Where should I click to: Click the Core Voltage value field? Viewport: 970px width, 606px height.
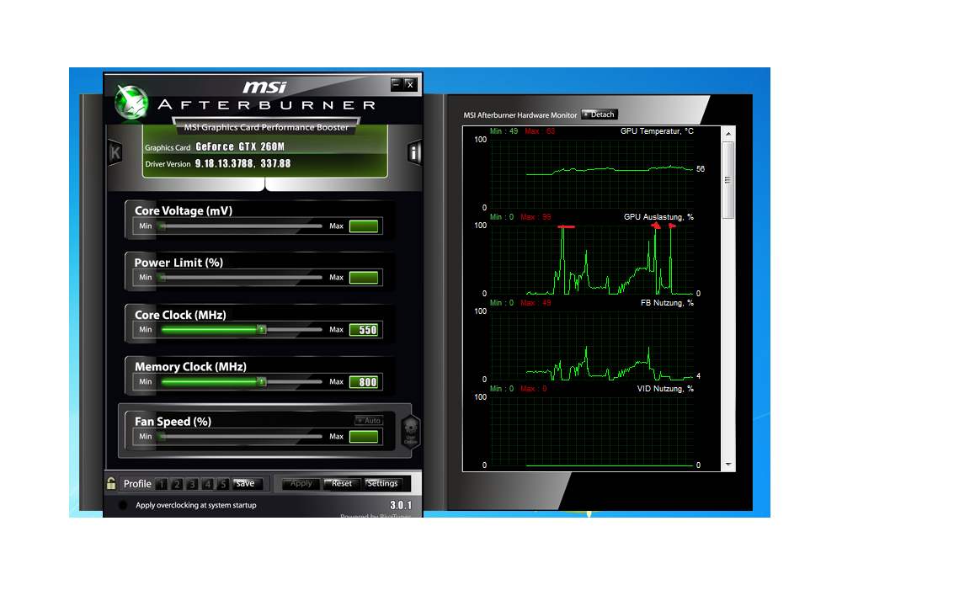pyautogui.click(x=364, y=226)
